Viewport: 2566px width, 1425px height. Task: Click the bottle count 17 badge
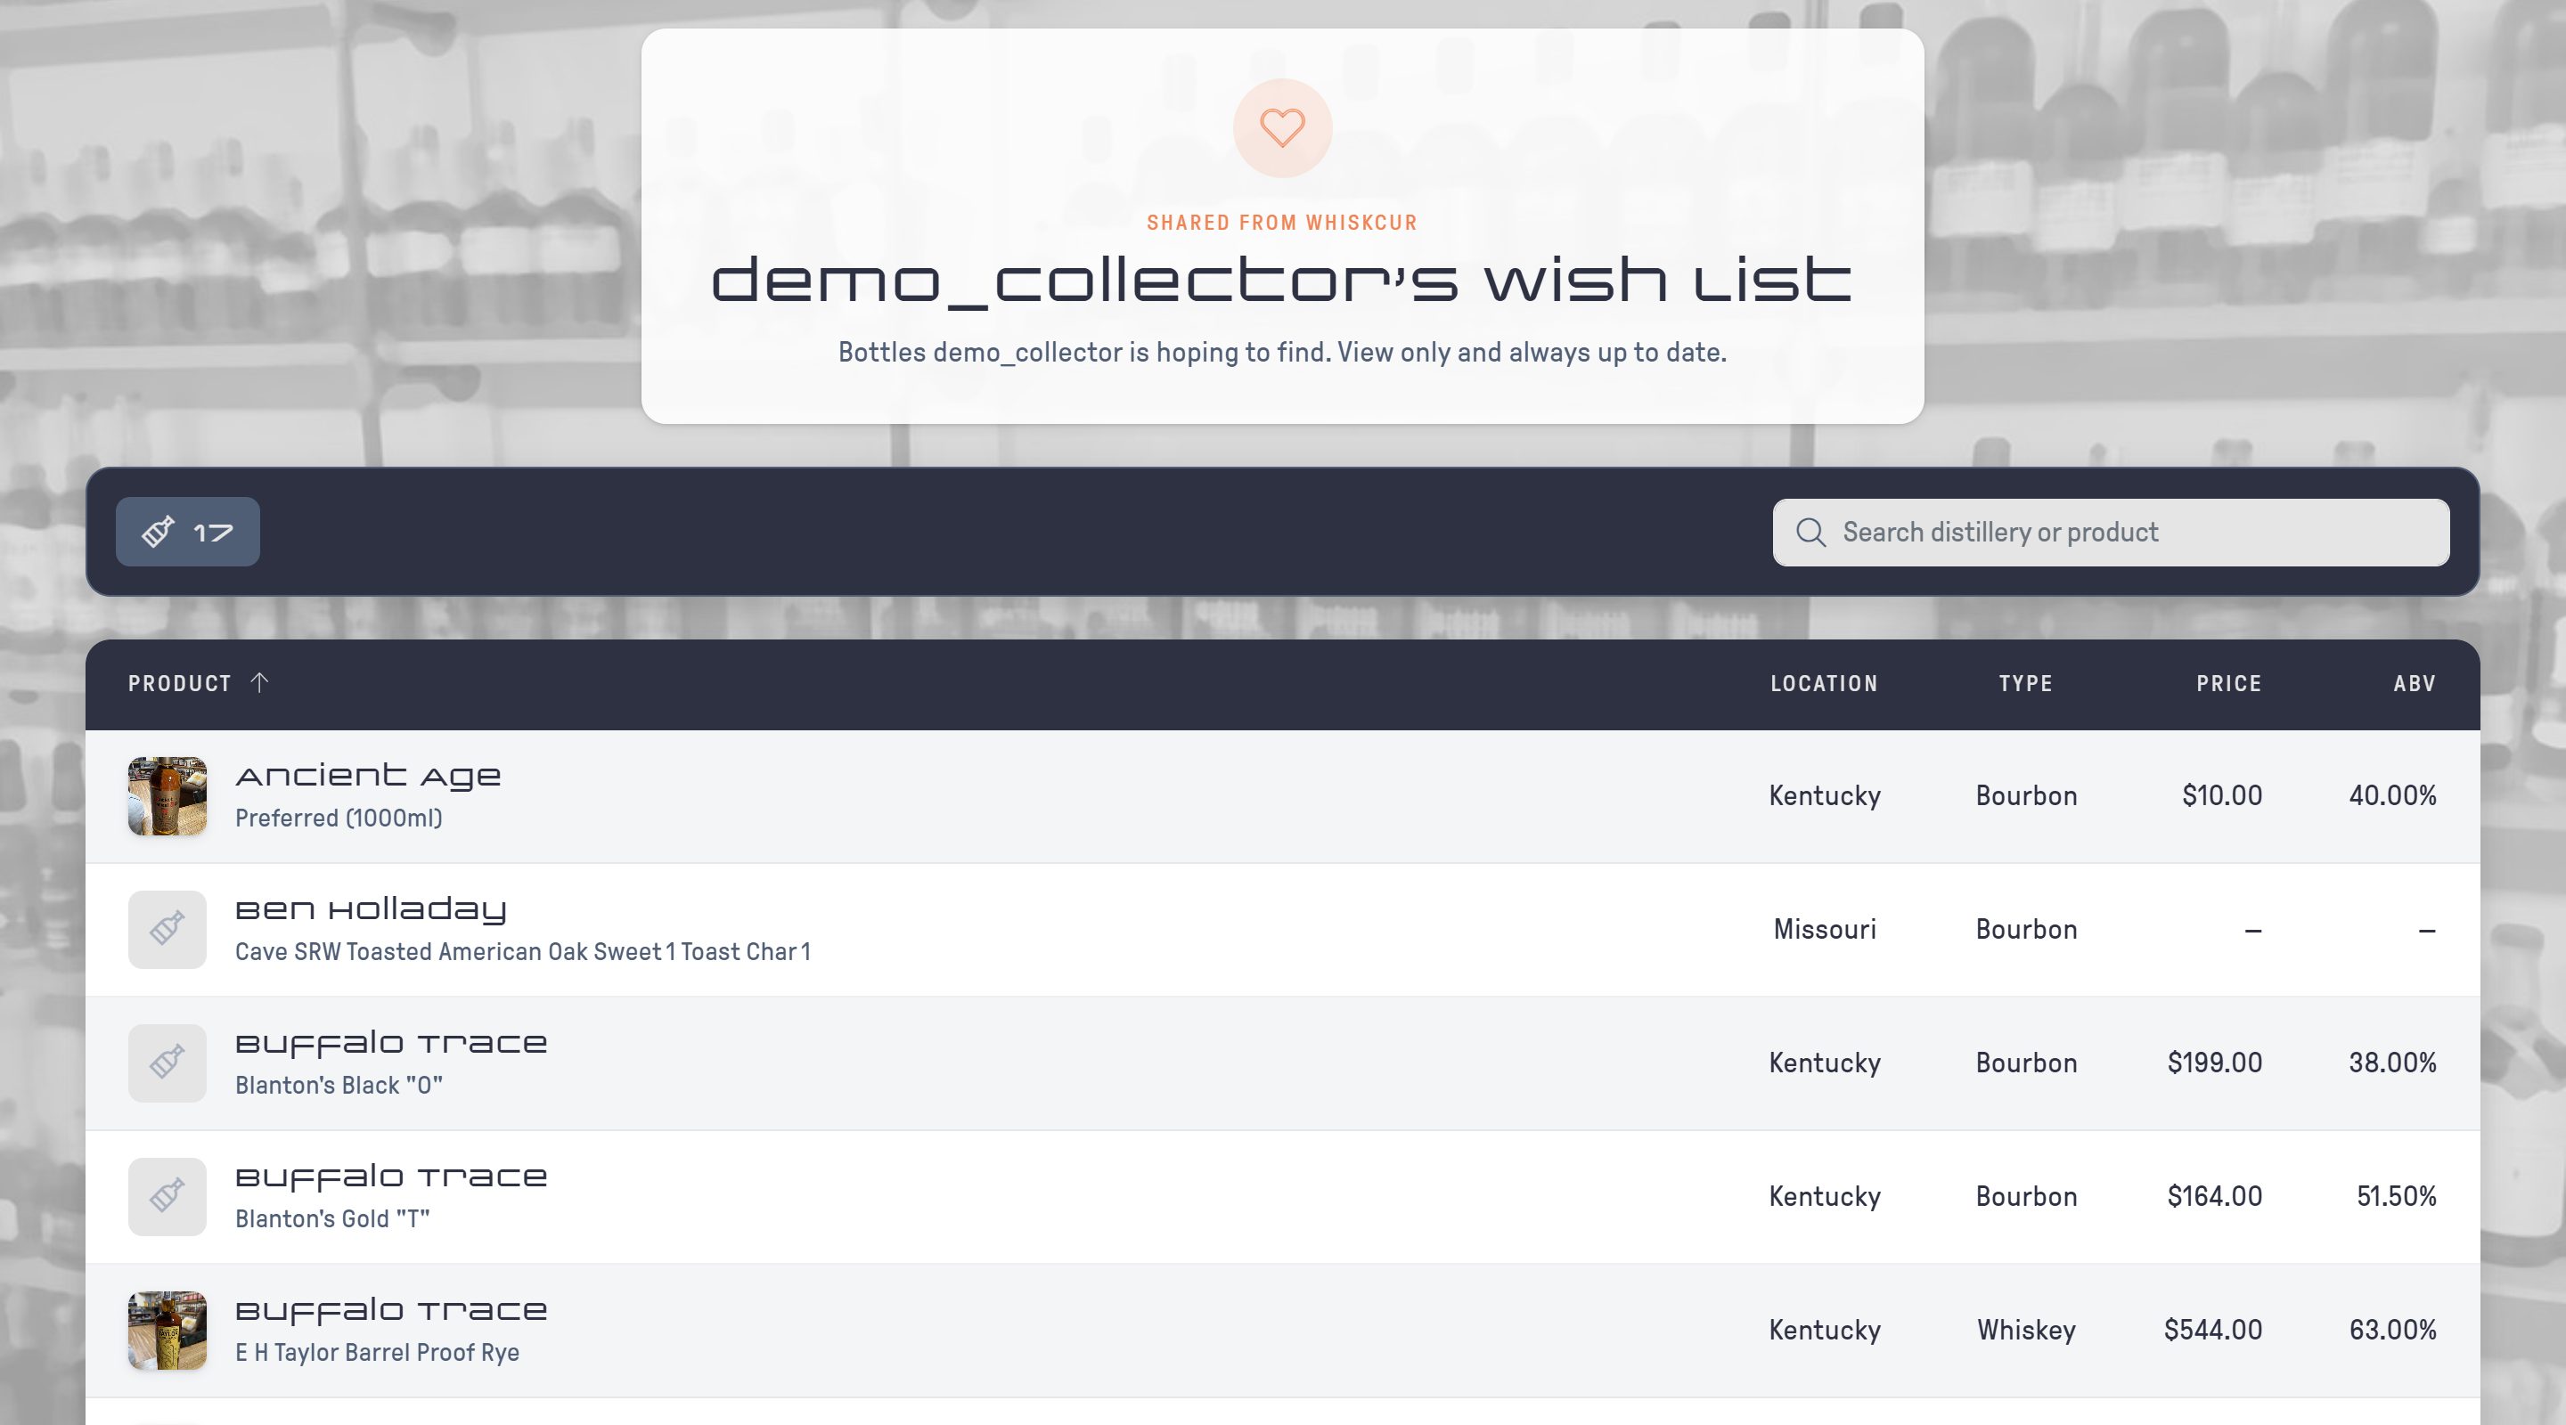point(187,532)
